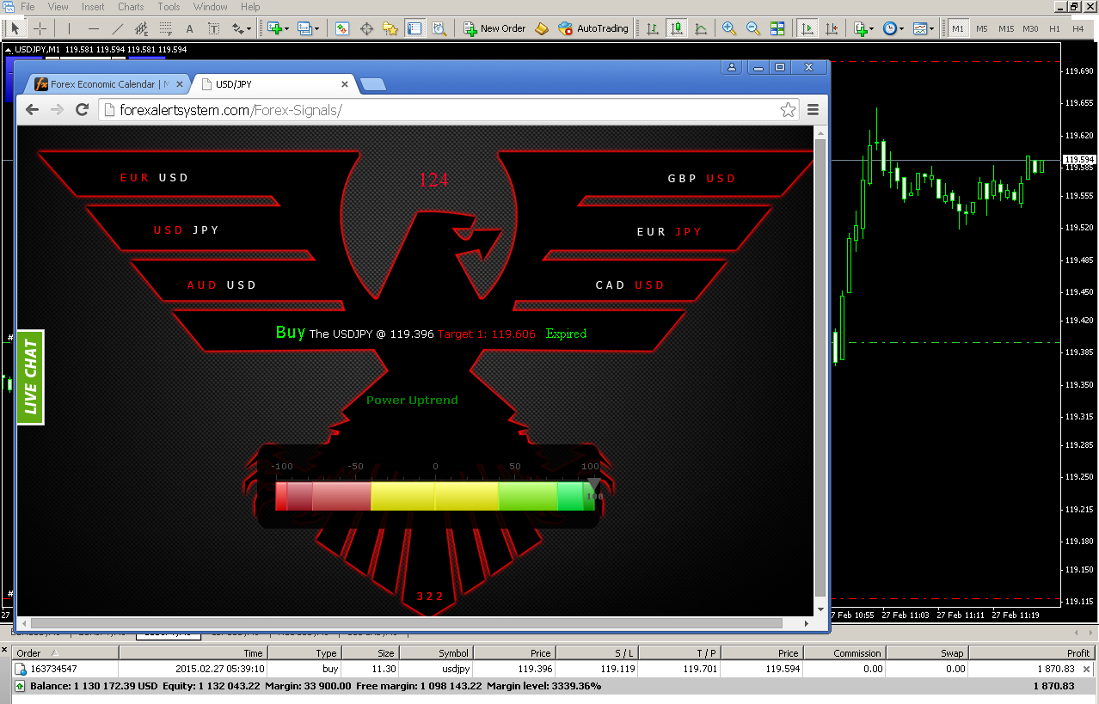Zoom out of the chart

coord(753,28)
